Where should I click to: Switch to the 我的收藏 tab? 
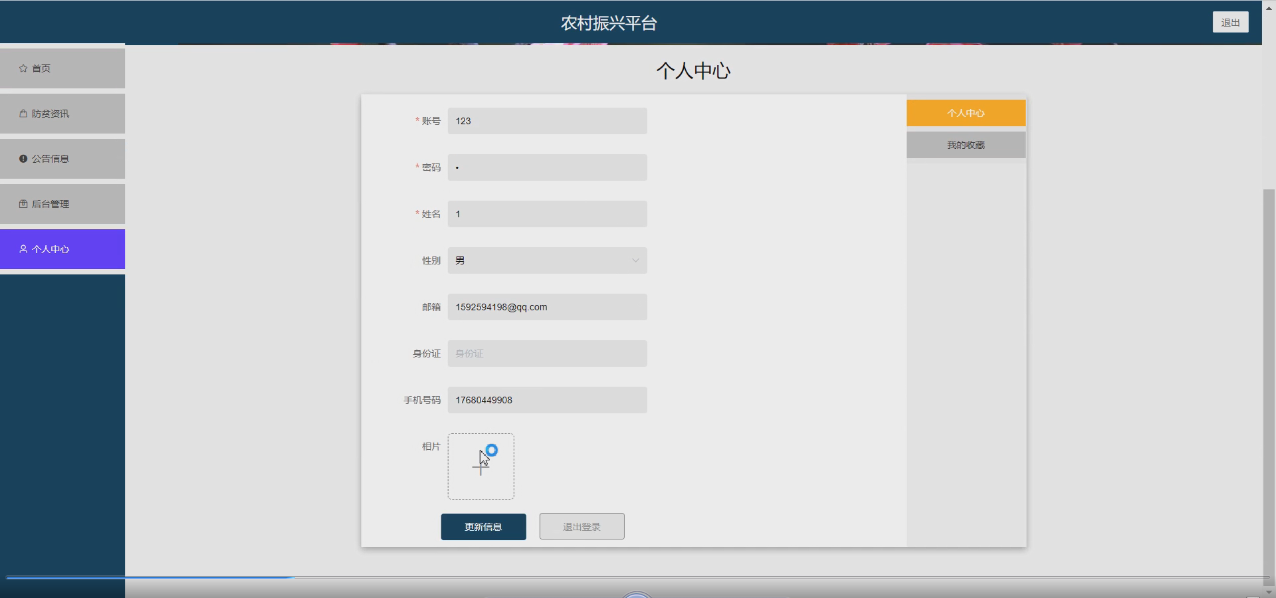click(966, 144)
